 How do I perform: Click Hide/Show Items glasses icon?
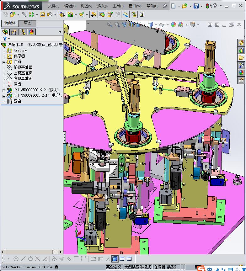pyautogui.click(x=162, y=25)
